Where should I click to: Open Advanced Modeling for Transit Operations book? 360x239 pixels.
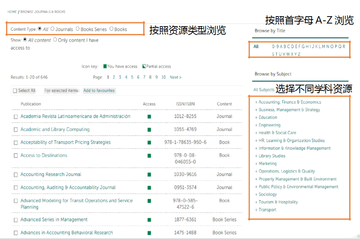[x=77, y=204]
